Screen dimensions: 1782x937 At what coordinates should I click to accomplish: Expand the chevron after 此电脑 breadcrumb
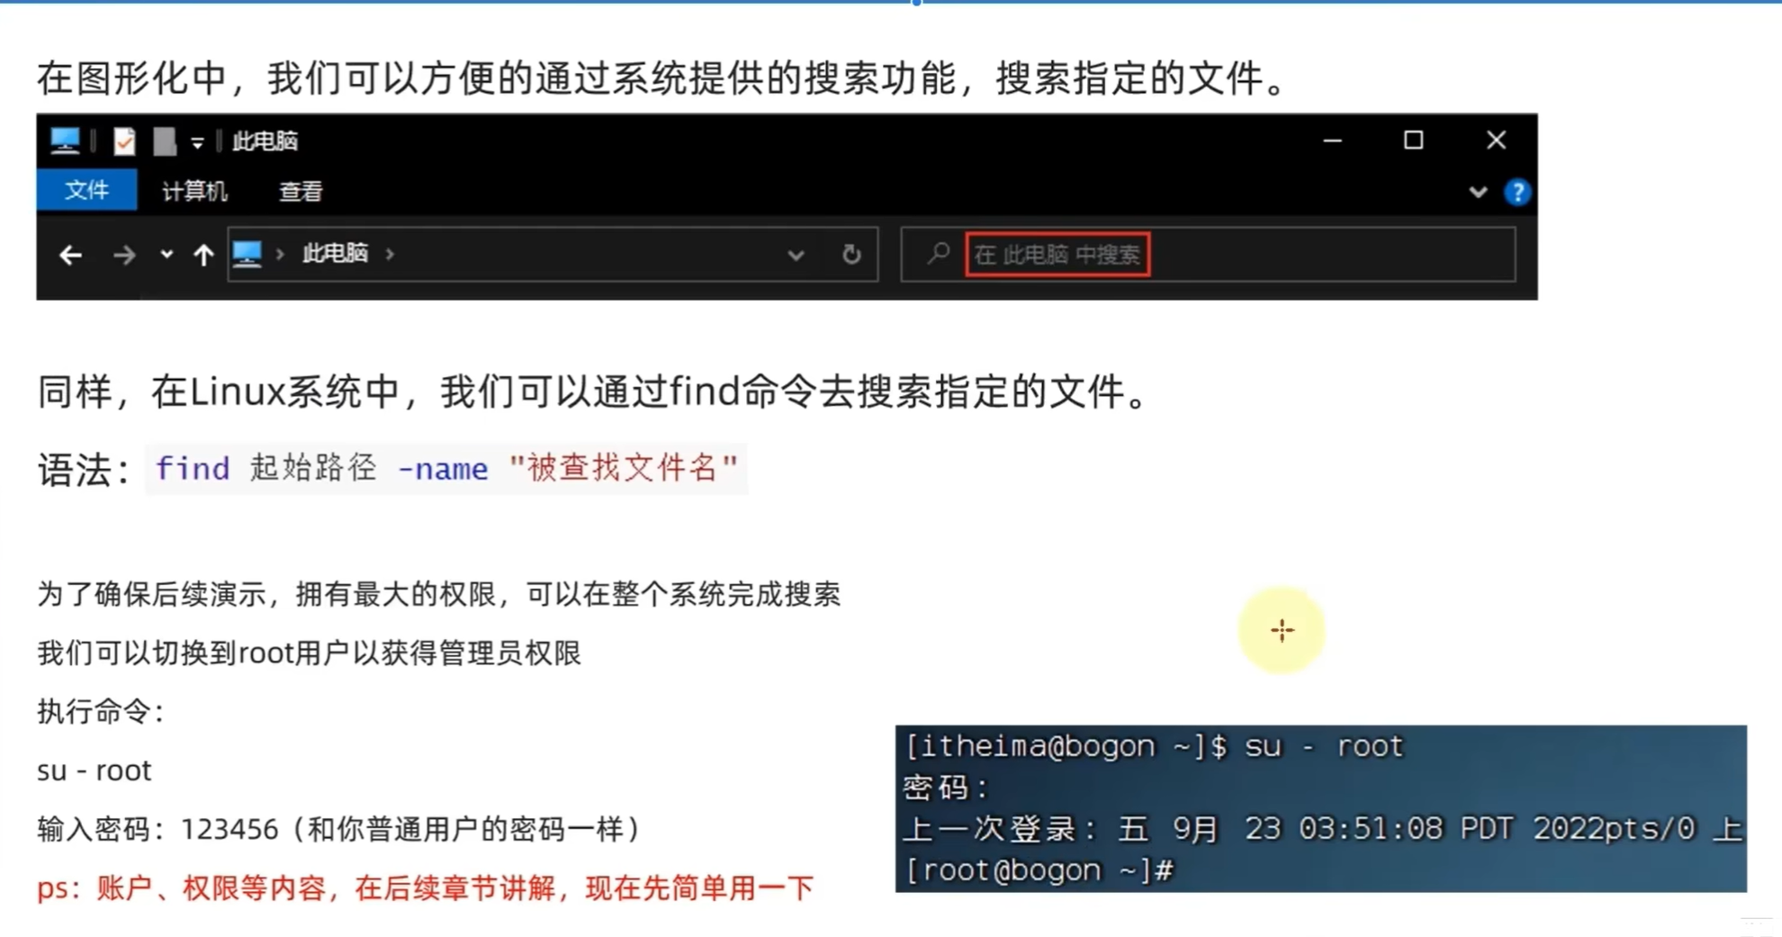pyautogui.click(x=390, y=255)
